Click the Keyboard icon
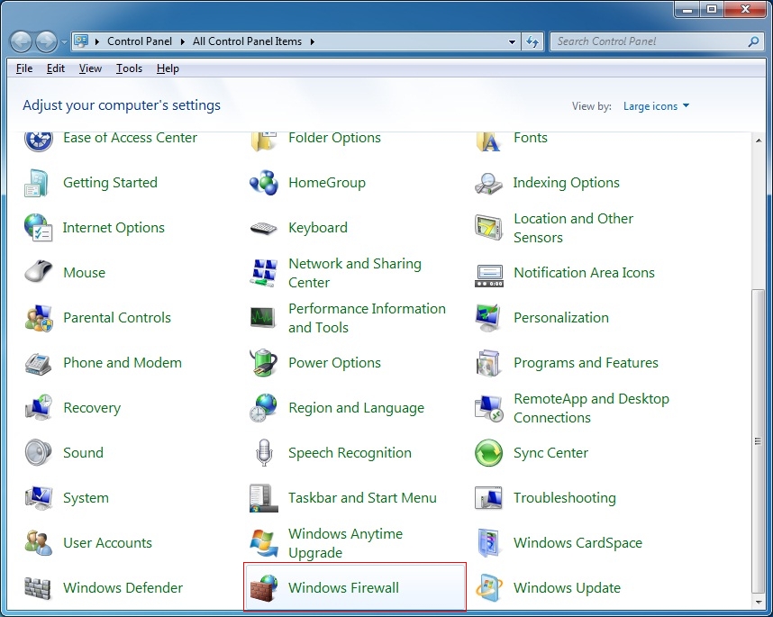The width and height of the screenshot is (773, 617). 263,228
